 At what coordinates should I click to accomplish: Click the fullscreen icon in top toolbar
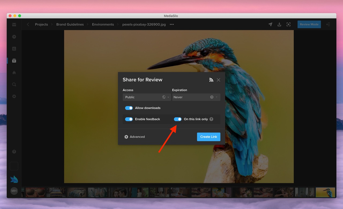pos(288,24)
